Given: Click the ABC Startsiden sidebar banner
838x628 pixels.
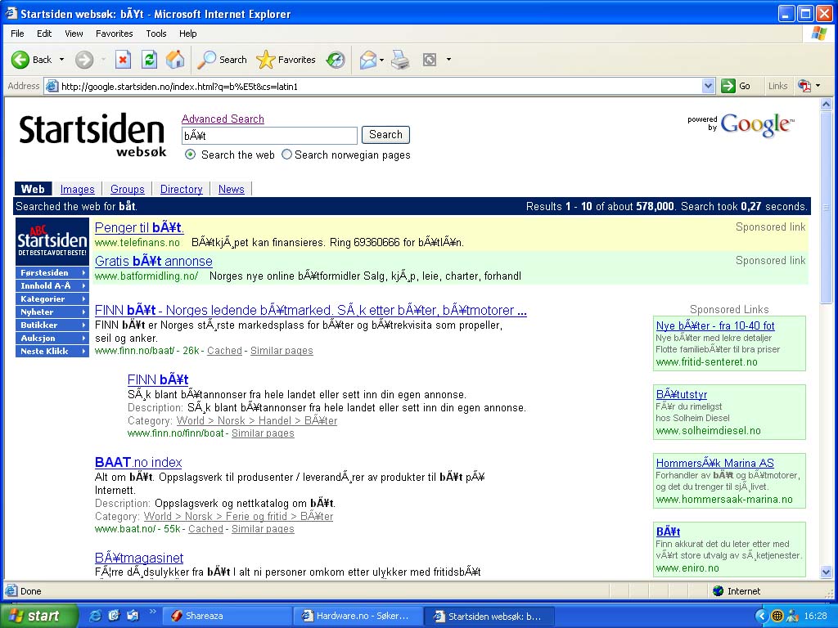Looking at the screenshot, I should pos(52,241).
